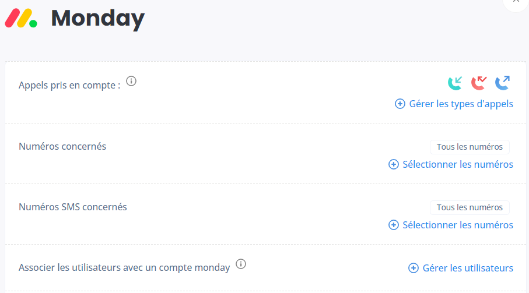Click the Numéros SMS concernés label
The height and width of the screenshot is (293, 529).
[73, 207]
